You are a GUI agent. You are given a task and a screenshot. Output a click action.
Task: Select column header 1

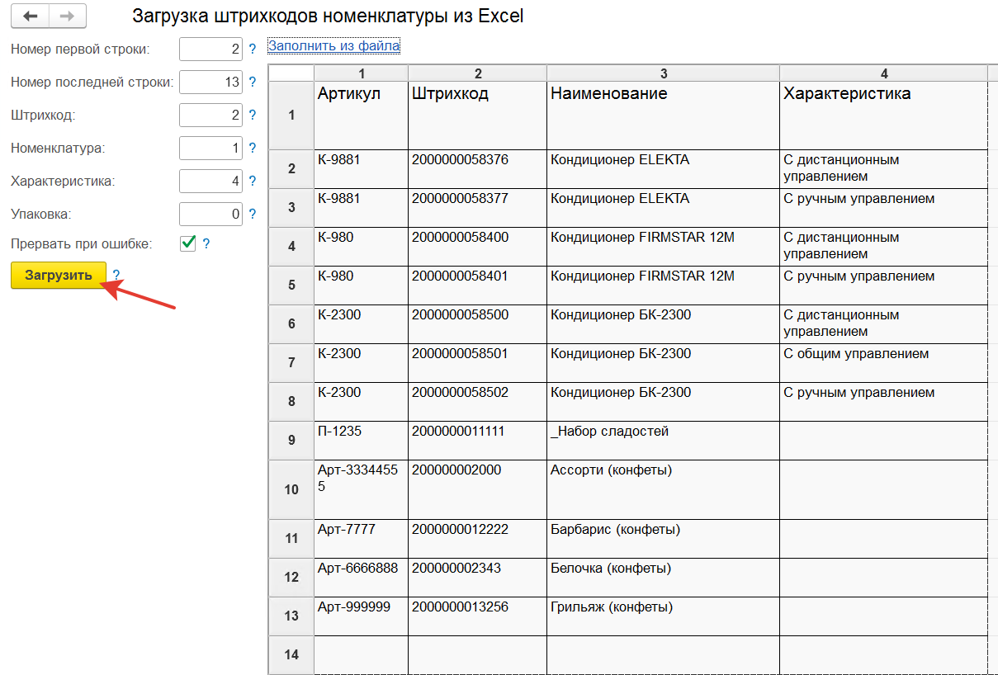coord(362,73)
